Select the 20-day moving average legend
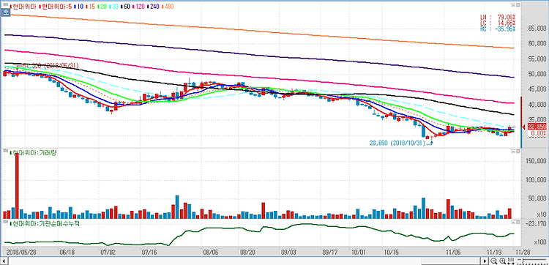The width and height of the screenshot is (549, 265). coord(102,7)
